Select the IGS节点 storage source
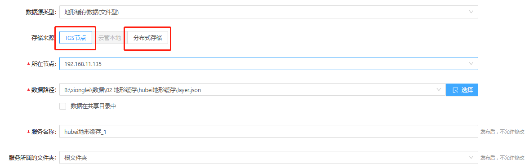The image size is (529, 168). coord(76,38)
